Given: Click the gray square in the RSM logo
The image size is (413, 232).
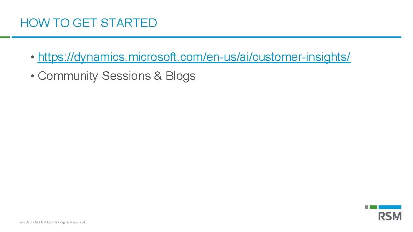Looking at the screenshot, I should [367, 207].
